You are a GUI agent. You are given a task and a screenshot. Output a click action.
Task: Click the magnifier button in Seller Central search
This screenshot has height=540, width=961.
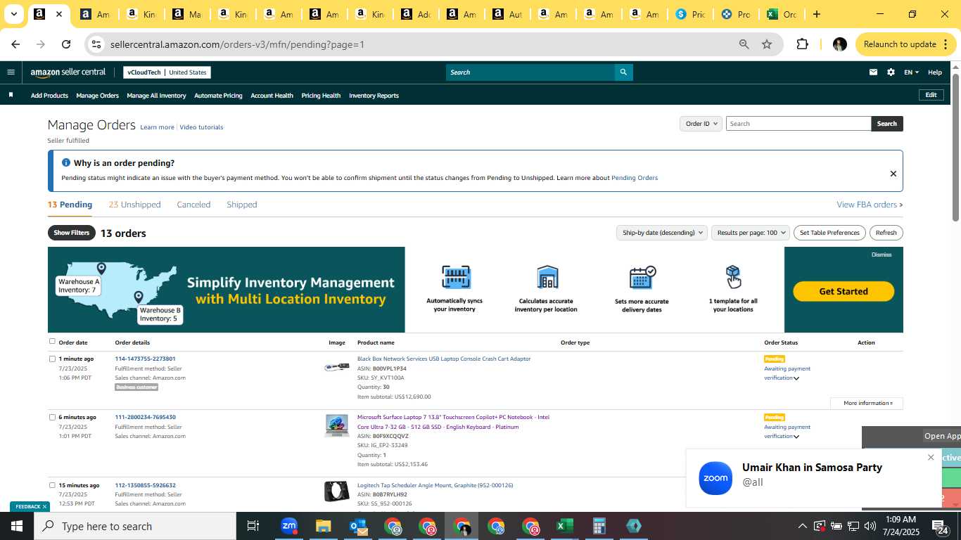pyautogui.click(x=623, y=72)
